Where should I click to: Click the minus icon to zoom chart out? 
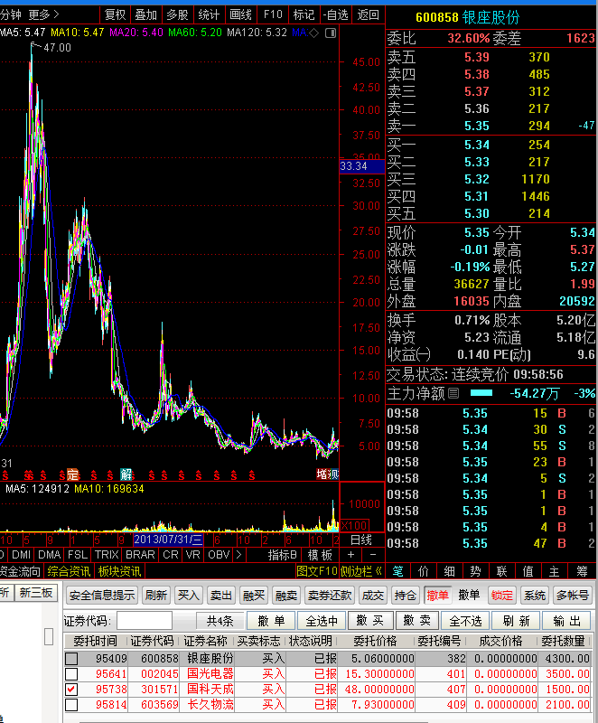[373, 555]
